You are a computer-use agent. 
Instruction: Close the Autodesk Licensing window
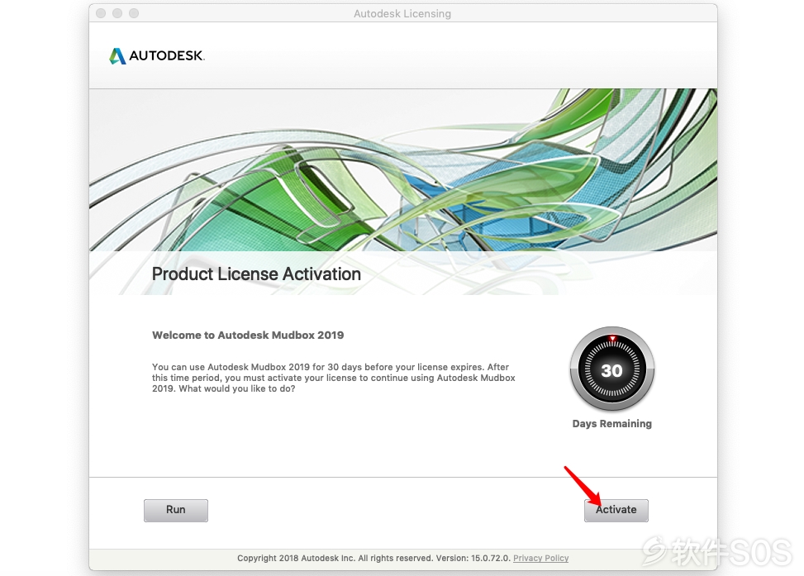pyautogui.click(x=101, y=13)
